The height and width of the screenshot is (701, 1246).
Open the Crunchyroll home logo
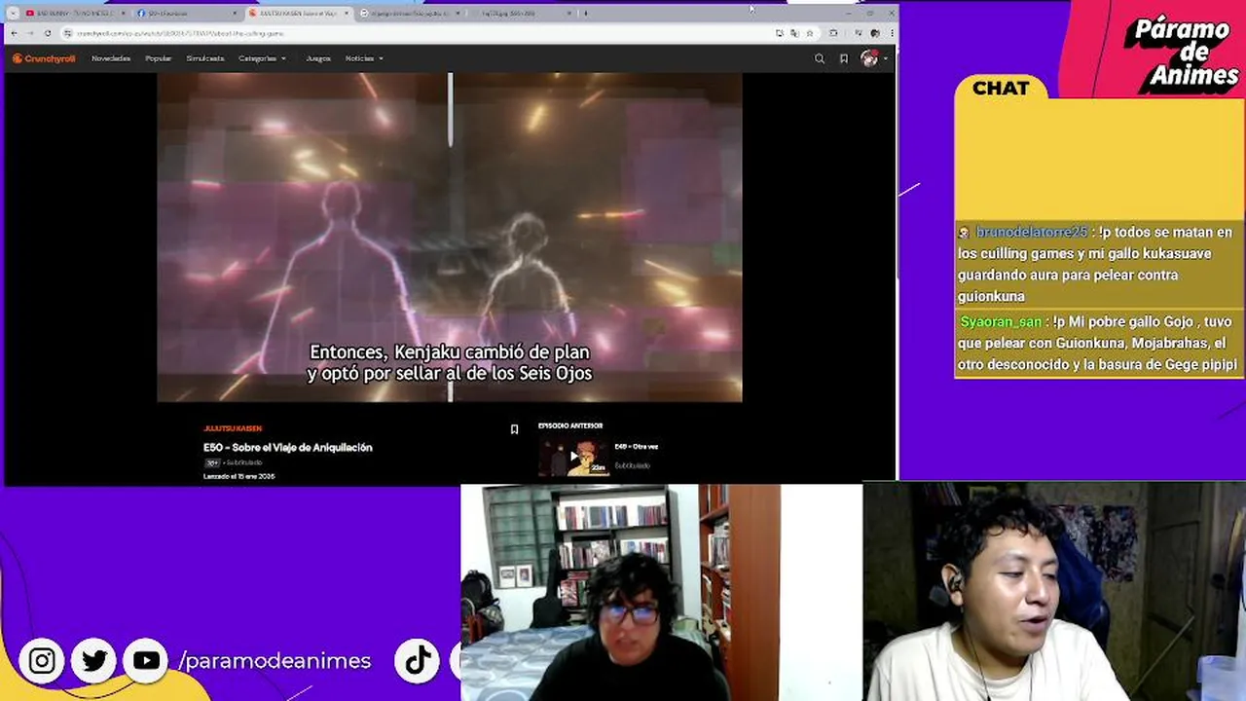(x=44, y=58)
